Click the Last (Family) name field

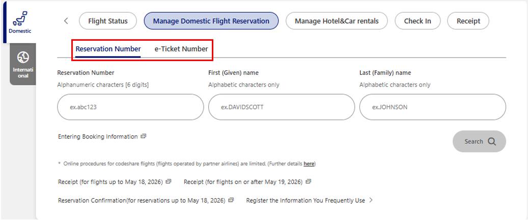coord(432,107)
